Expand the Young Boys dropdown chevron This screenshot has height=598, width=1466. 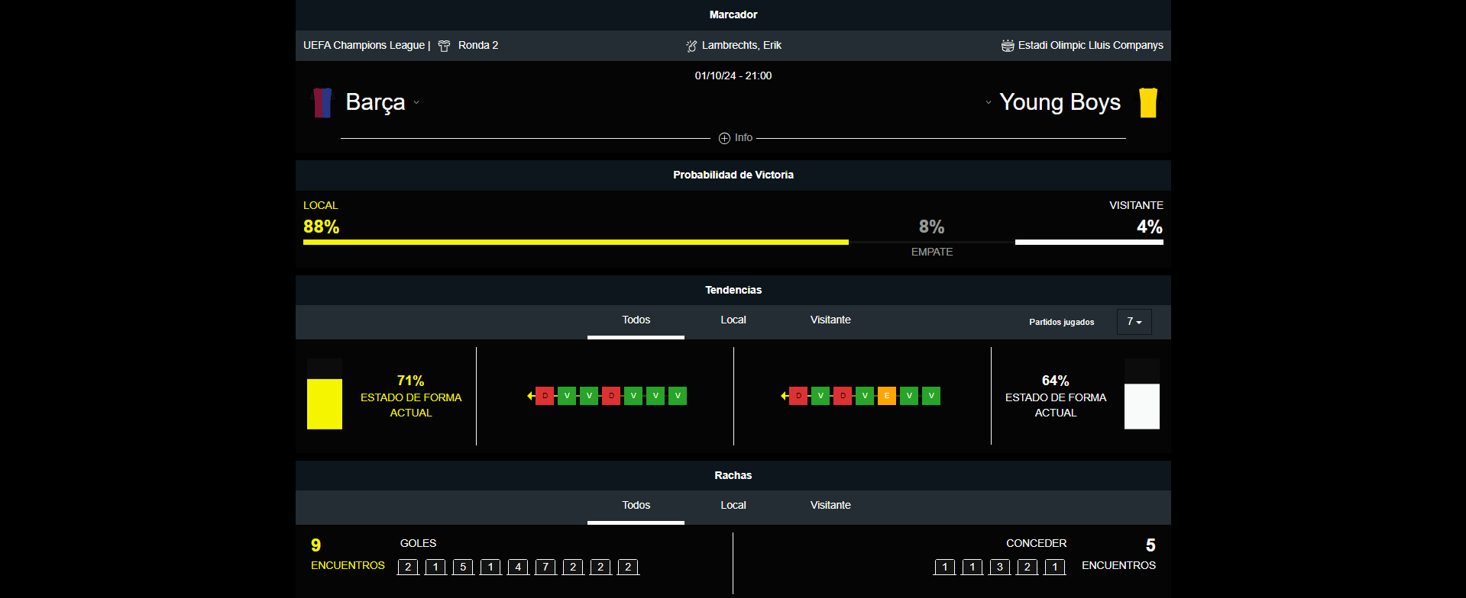coord(989,102)
